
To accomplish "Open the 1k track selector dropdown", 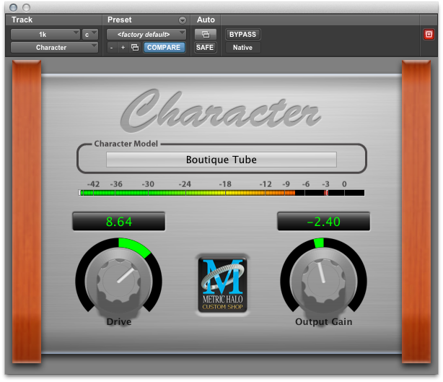I will pos(45,35).
